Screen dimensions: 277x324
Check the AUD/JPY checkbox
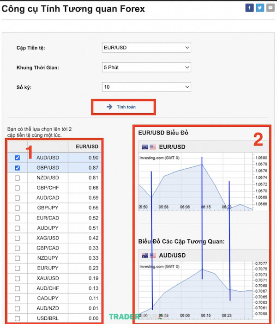pyautogui.click(x=18, y=228)
